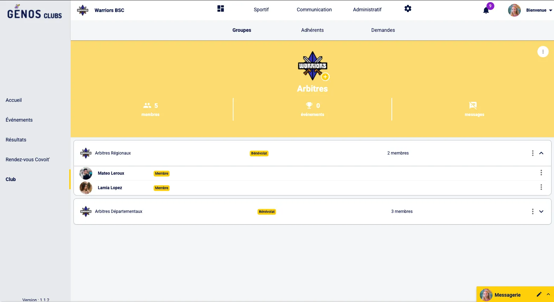Open the dashboard grid icon
Image resolution: width=554 pixels, height=302 pixels.
[220, 9]
